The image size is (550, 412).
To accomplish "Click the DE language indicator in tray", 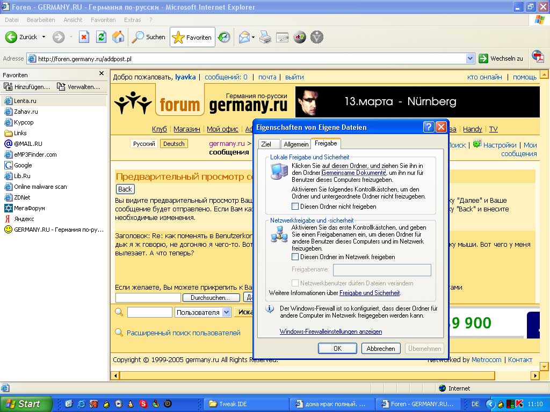I will point(475,404).
